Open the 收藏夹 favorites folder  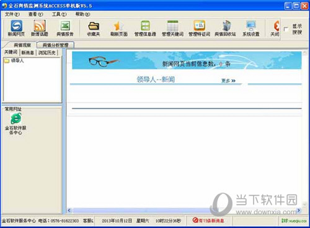point(94,28)
